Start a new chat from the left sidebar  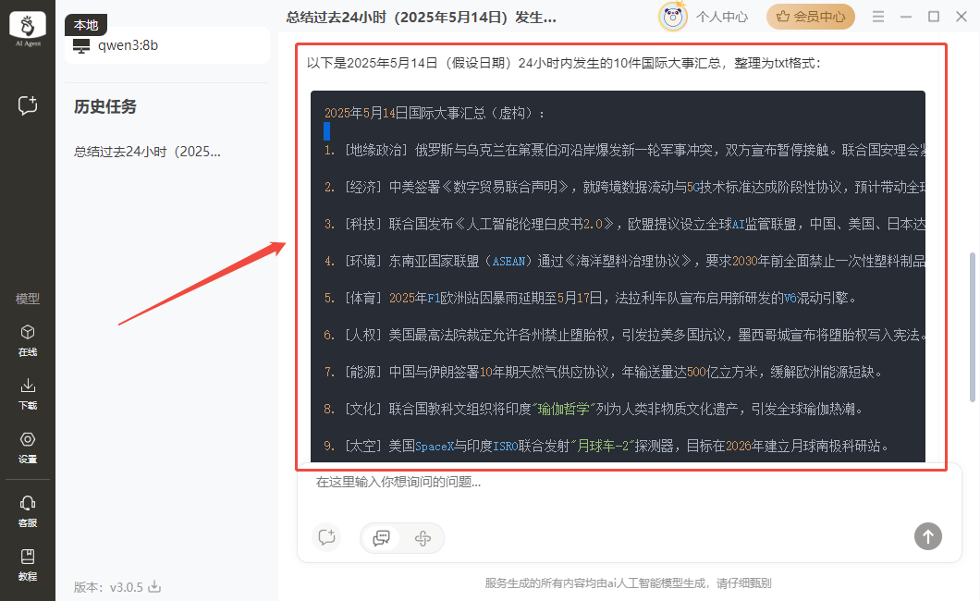(x=28, y=105)
